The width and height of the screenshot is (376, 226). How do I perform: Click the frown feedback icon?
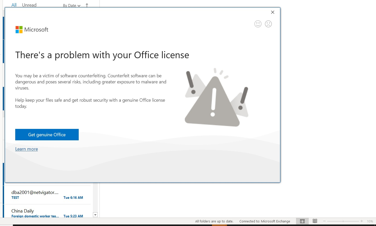(268, 24)
